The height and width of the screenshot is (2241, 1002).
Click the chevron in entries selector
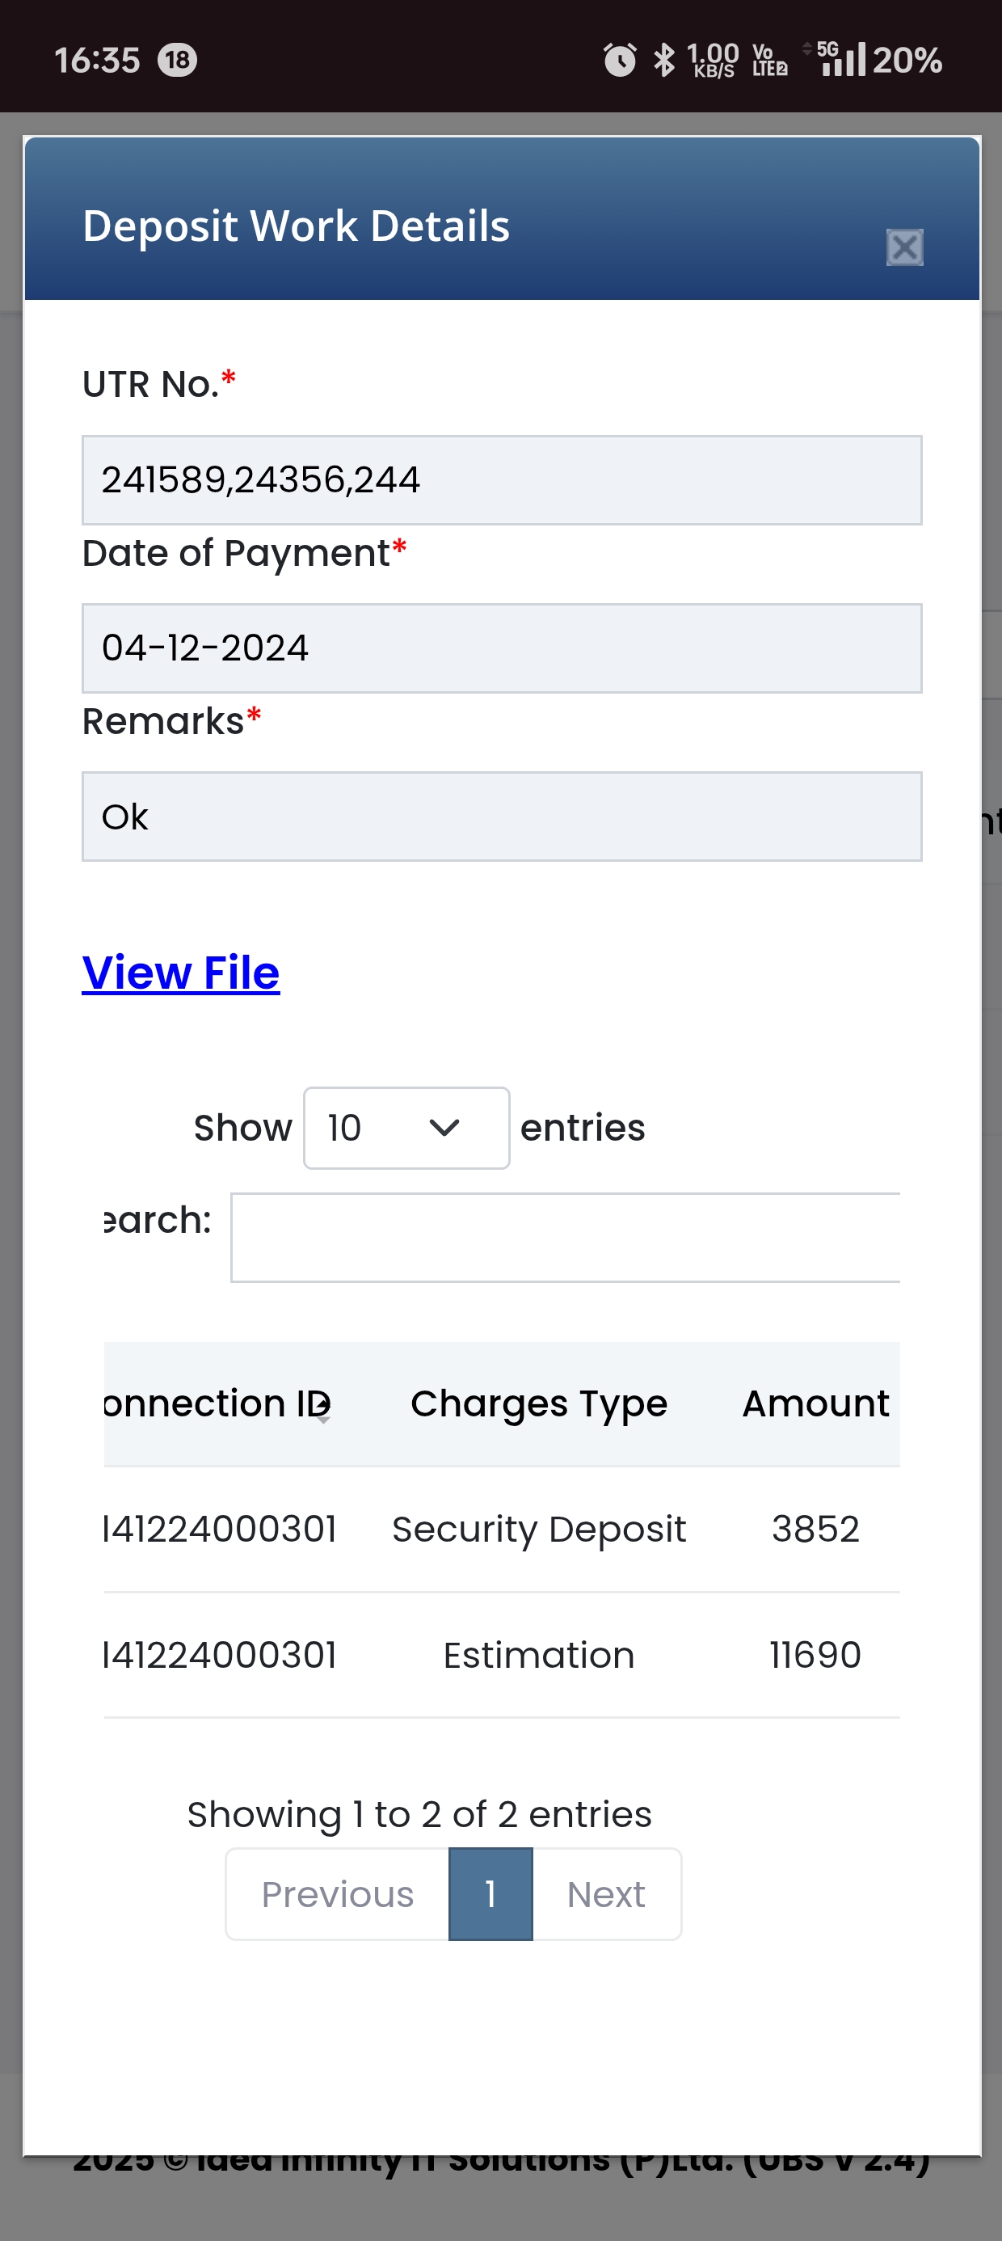[444, 1129]
